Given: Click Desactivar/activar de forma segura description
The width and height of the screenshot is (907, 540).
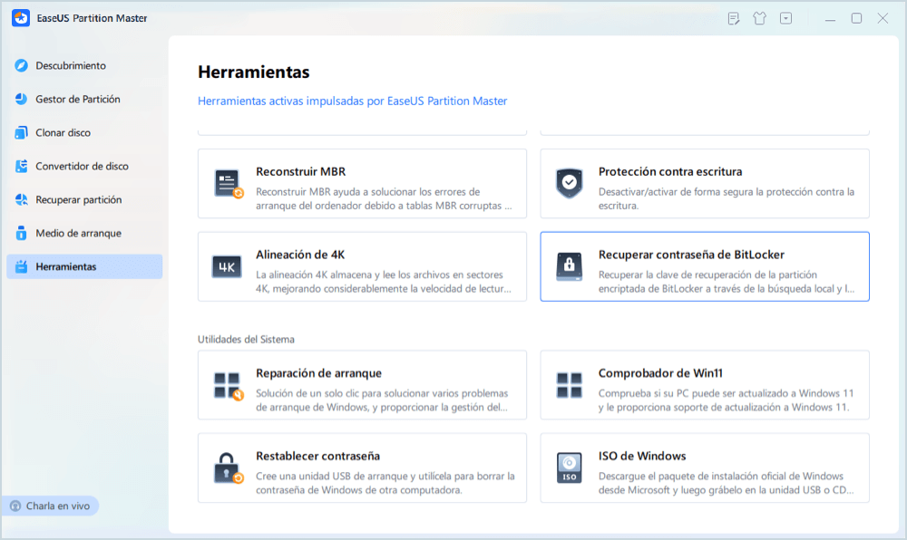Looking at the screenshot, I should (726, 198).
